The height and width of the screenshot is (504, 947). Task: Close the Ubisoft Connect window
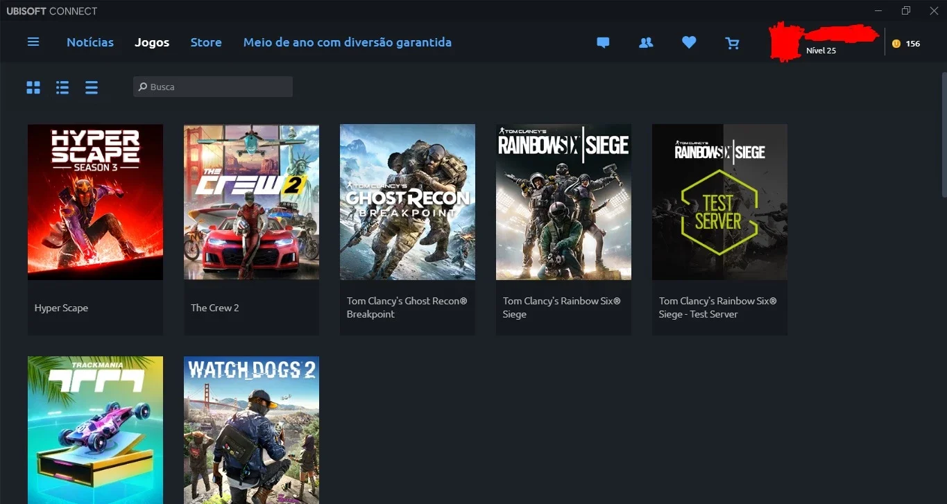coord(932,10)
